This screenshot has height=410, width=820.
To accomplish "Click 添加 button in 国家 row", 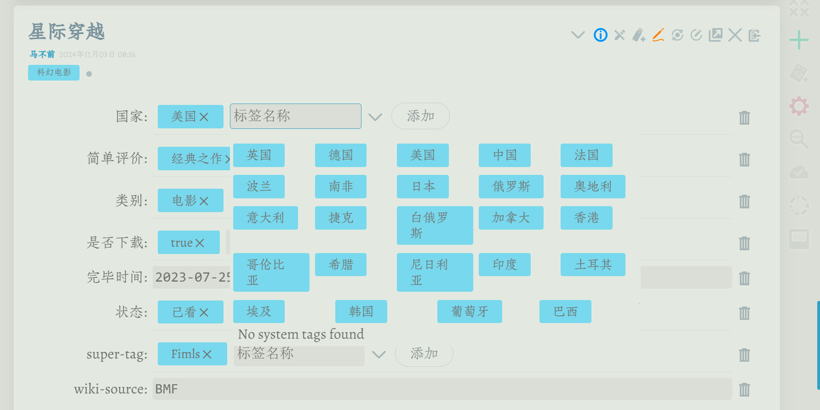I will pos(420,116).
